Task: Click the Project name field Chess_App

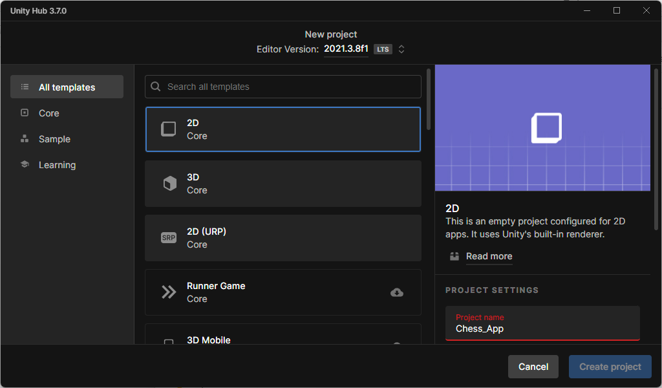Action: tap(542, 323)
